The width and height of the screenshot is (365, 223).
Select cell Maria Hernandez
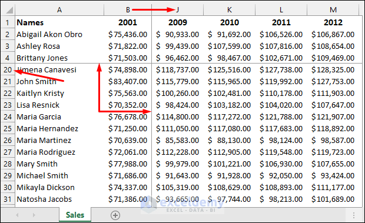coord(59,128)
